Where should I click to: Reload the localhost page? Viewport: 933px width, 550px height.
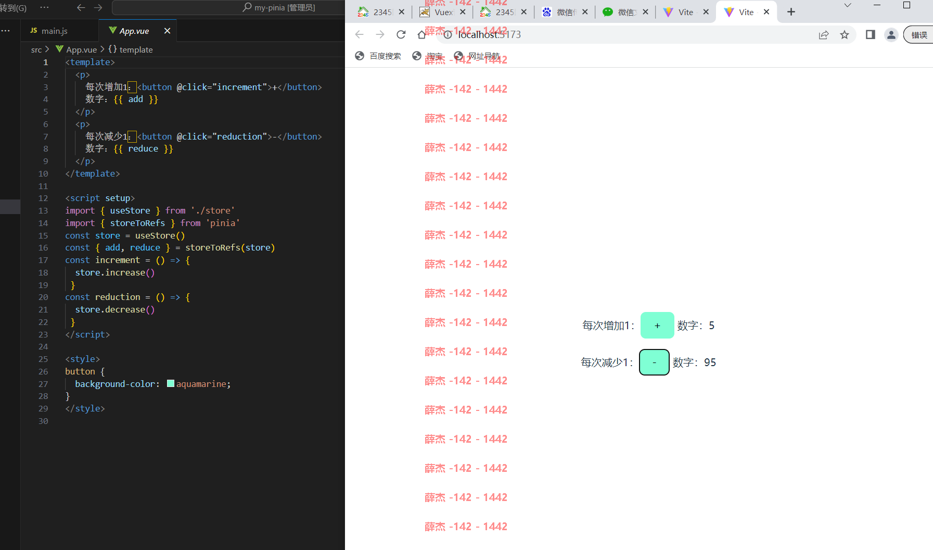point(401,34)
